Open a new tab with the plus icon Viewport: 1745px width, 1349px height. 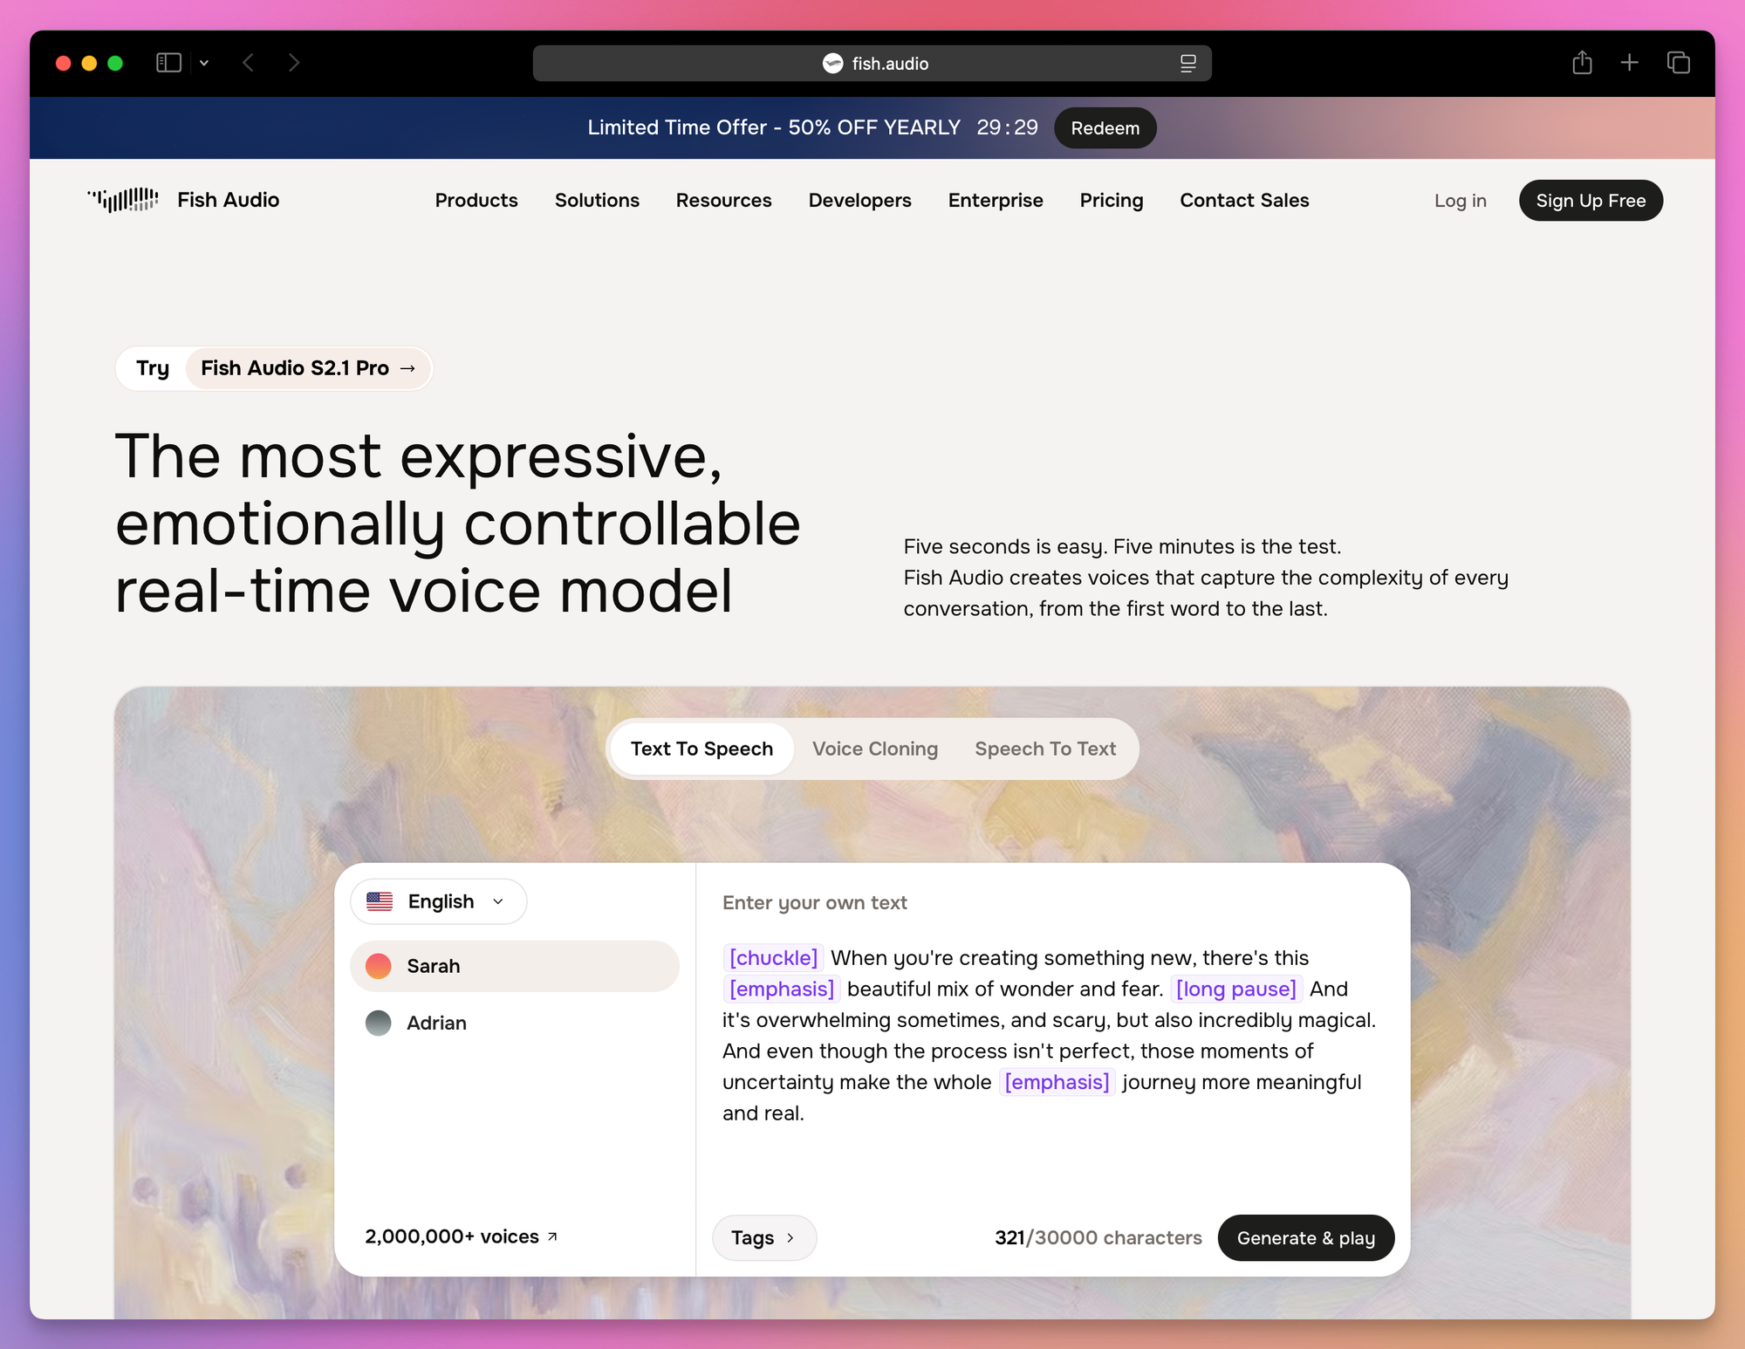pos(1629,63)
